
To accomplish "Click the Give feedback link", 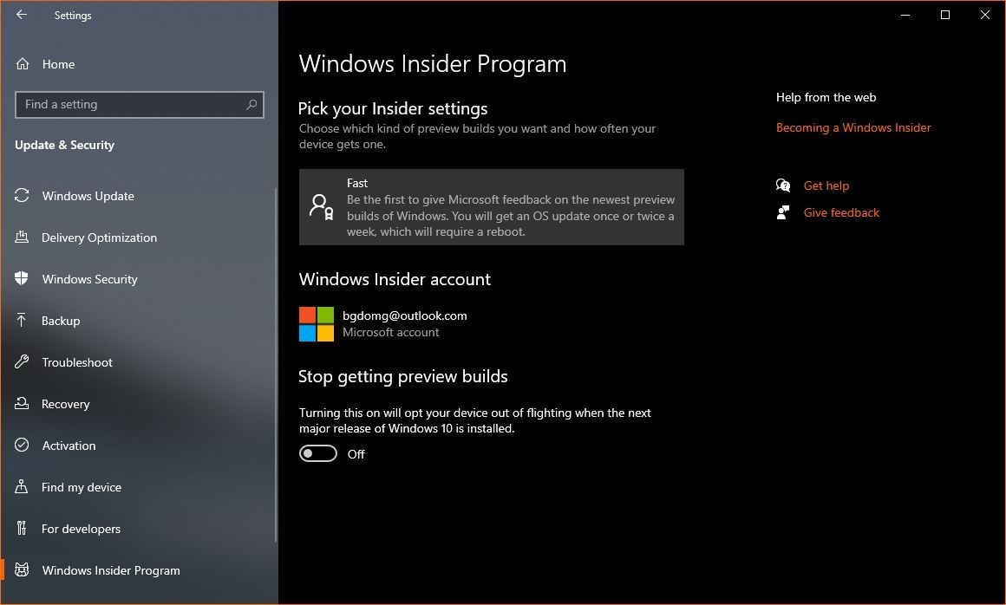I will [x=841, y=212].
